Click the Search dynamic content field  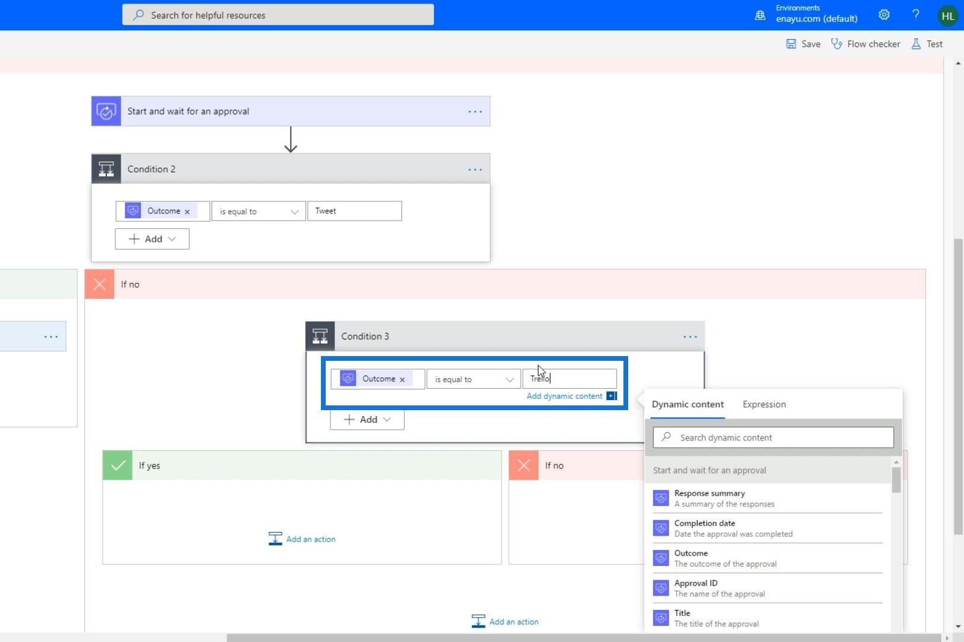click(773, 438)
